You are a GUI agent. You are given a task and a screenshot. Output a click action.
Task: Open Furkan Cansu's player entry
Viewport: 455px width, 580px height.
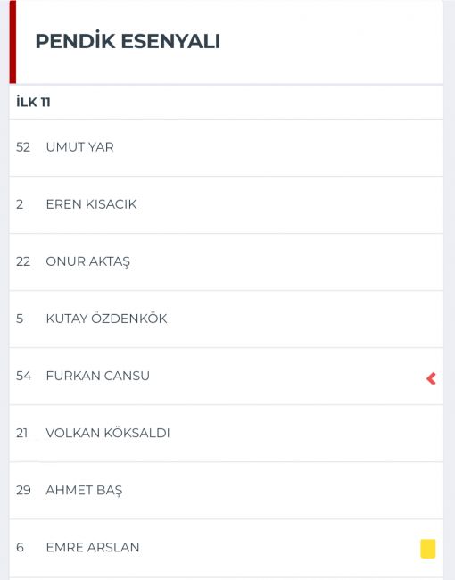(226, 377)
